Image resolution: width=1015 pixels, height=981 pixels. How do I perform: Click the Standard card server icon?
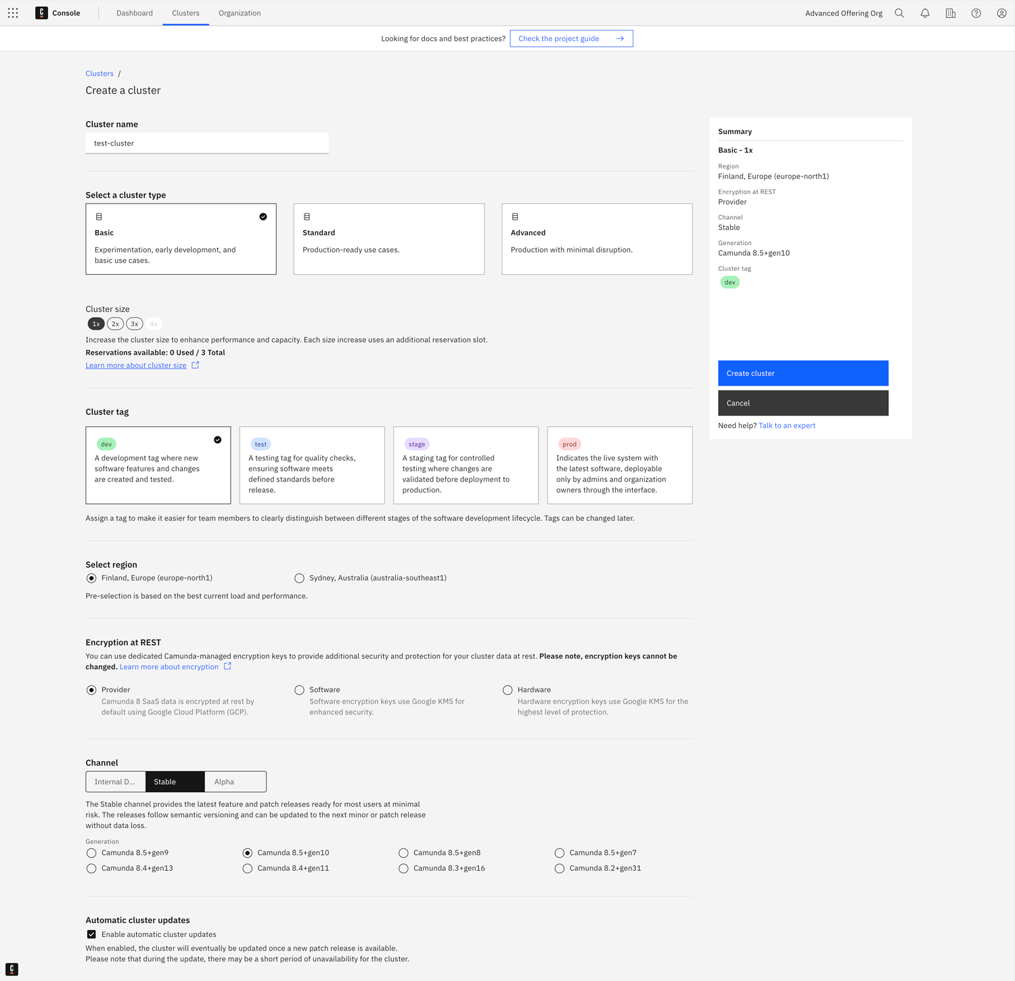click(x=307, y=216)
